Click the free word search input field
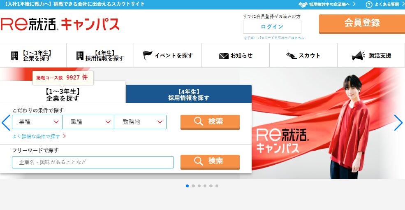This screenshot has height=210, width=405. (x=93, y=162)
